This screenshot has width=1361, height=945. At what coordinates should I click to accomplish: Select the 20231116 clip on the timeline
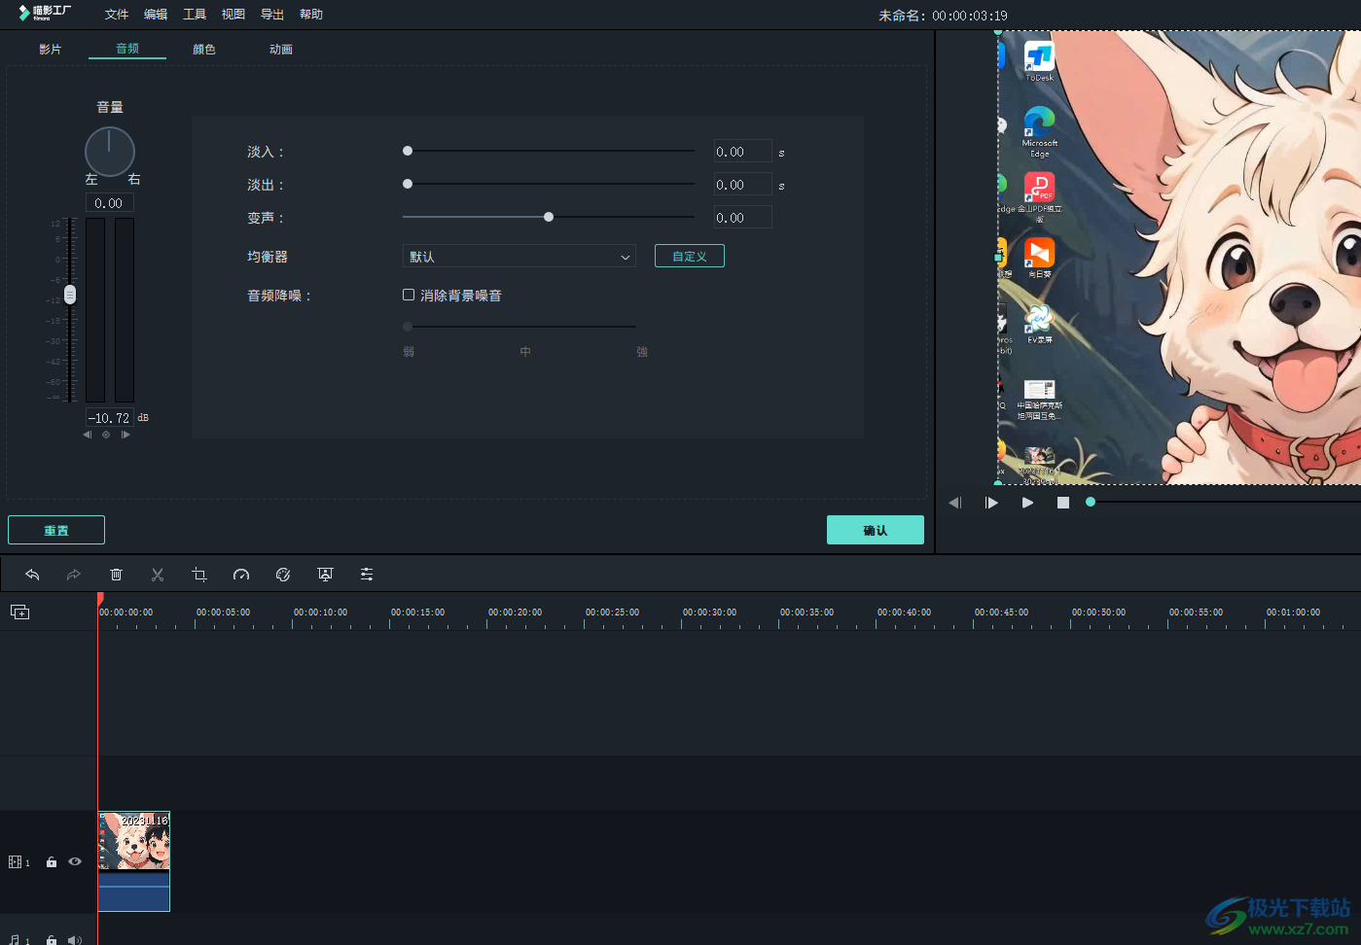(x=134, y=861)
